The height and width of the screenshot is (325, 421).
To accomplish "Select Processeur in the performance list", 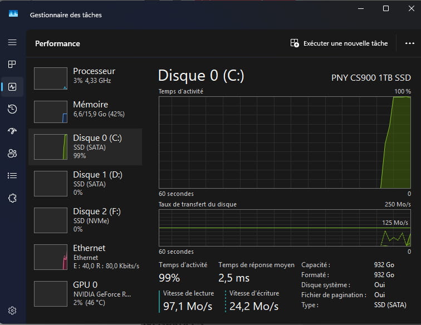I will [x=85, y=77].
